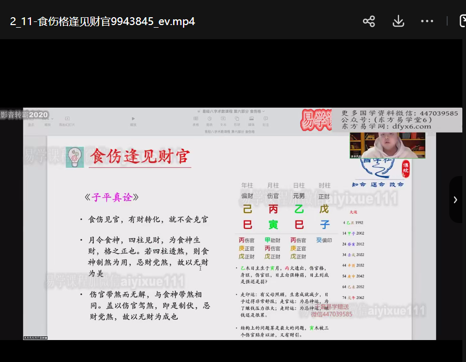Click the 子平真诠 book title text
466x362 pixels.
click(x=111, y=197)
